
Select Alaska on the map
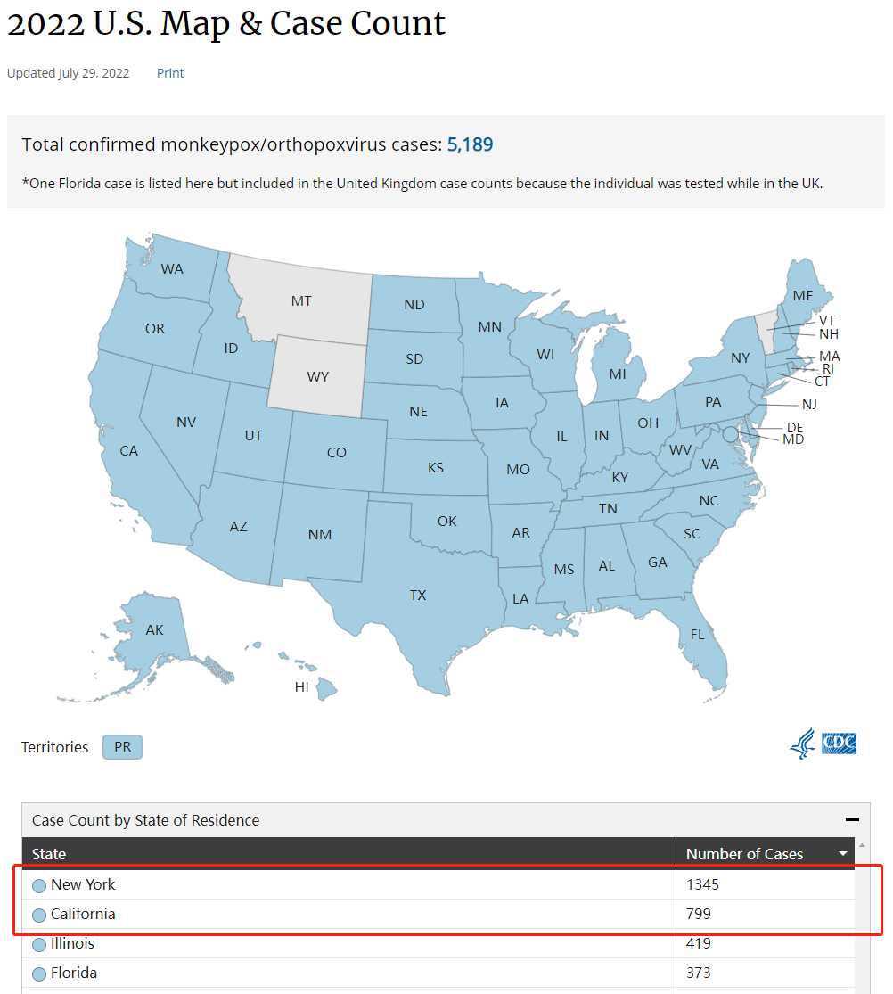pyautogui.click(x=154, y=630)
